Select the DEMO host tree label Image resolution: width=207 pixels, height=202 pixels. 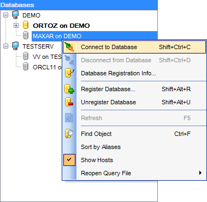[x=31, y=15]
